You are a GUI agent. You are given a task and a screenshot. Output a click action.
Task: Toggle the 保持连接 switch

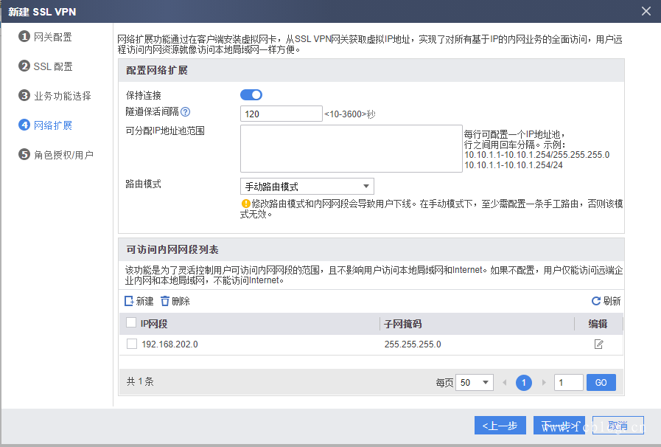pyautogui.click(x=251, y=95)
